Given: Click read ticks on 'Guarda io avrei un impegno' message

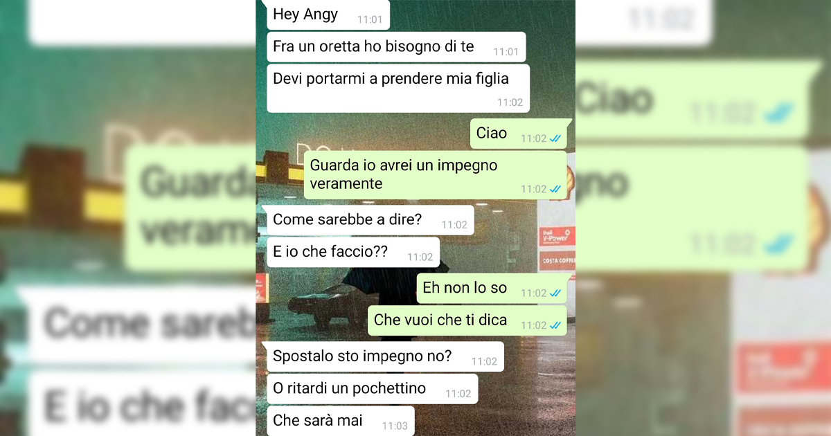Looking at the screenshot, I should pyautogui.click(x=555, y=189).
